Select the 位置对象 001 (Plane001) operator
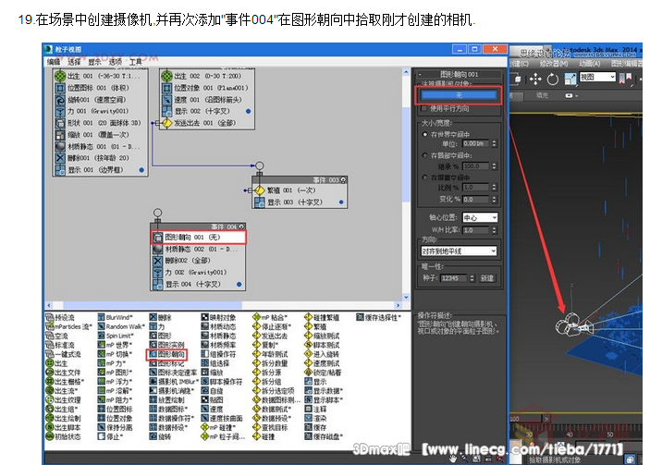650x465 pixels. 208,88
